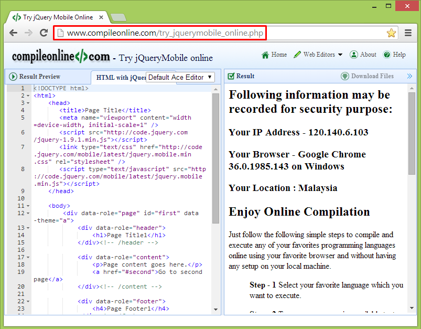Screen dimensions: 421x329
Task: Open the Web Editors dropdown menu
Action: pos(318,55)
